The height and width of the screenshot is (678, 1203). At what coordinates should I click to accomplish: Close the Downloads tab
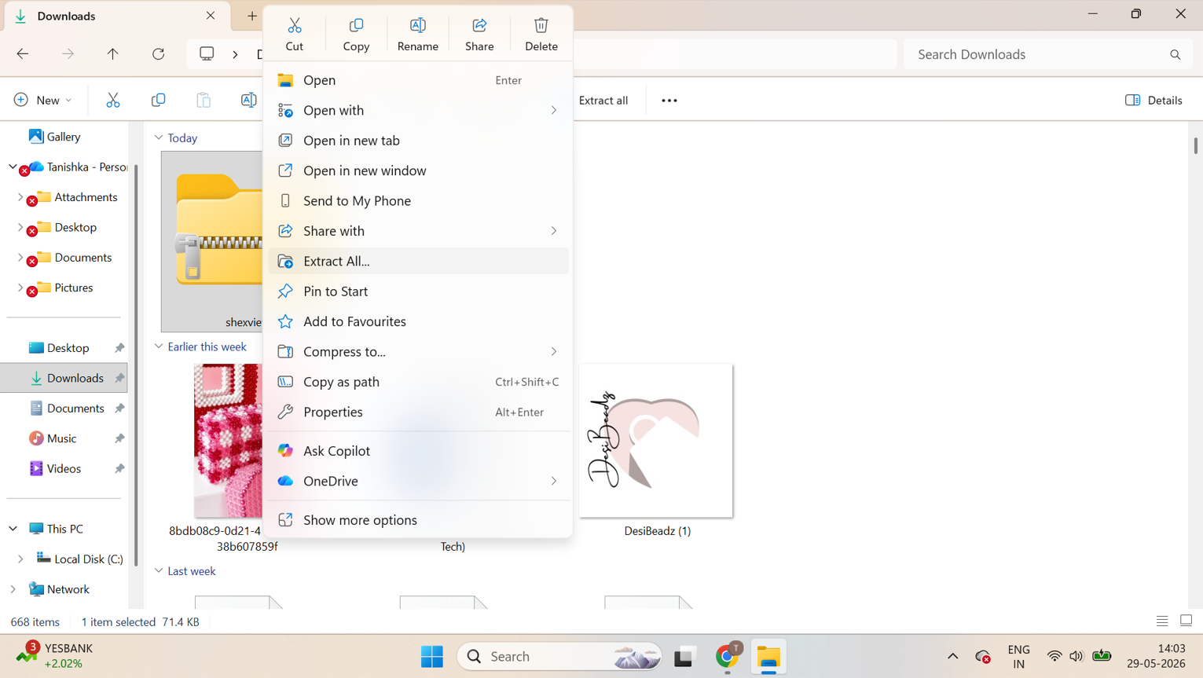point(211,16)
